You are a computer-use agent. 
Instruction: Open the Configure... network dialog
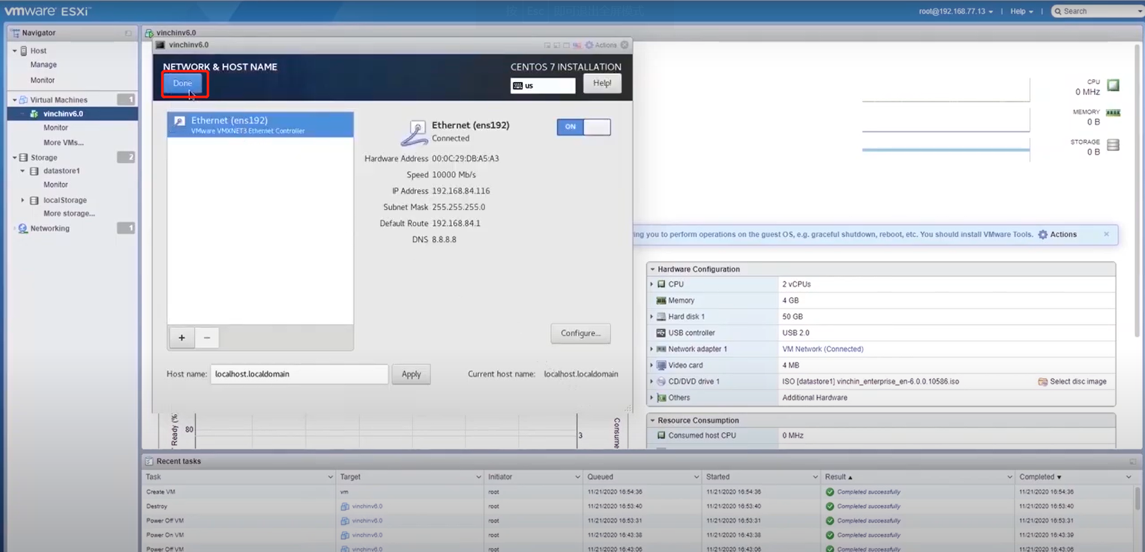click(580, 333)
